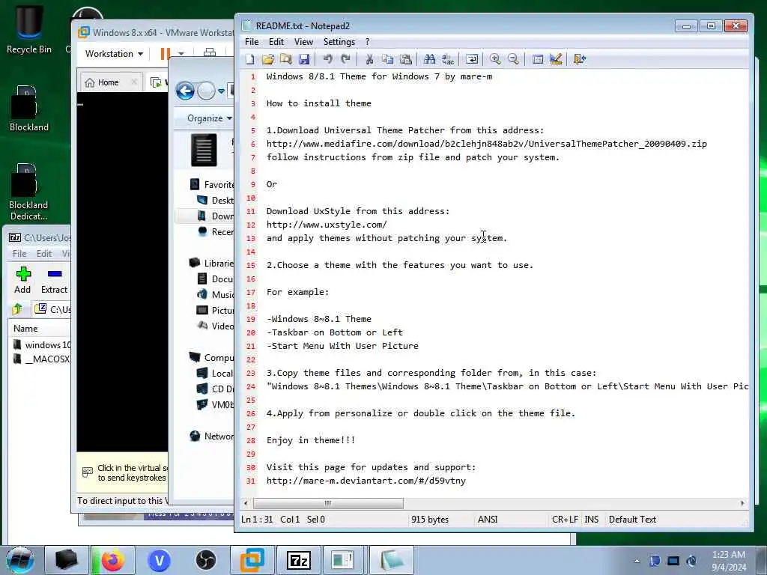Click the Name column header in 7-Zip
This screenshot has height=575, width=767.
click(40, 329)
